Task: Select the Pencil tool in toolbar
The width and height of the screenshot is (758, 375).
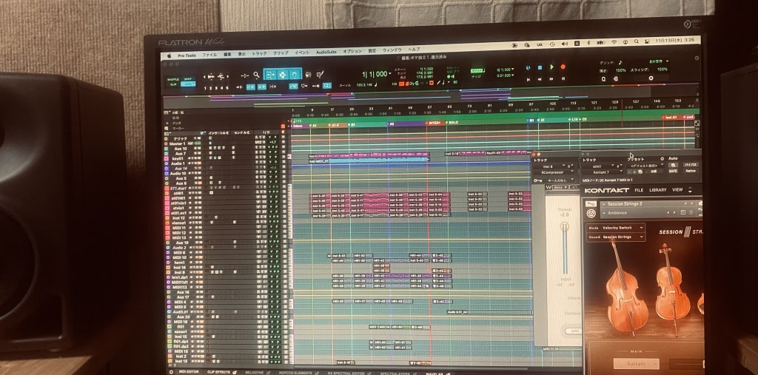Action: 320,75
